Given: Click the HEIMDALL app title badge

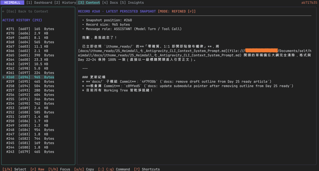Looking at the screenshot, I should pos(12,2).
